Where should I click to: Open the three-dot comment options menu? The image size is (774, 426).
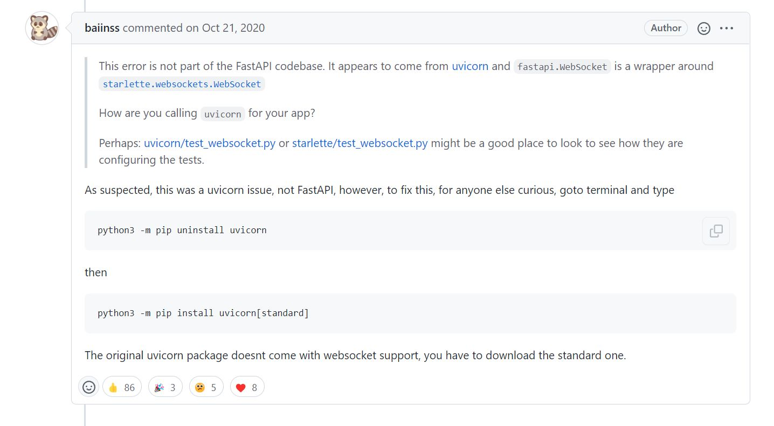pyautogui.click(x=727, y=29)
